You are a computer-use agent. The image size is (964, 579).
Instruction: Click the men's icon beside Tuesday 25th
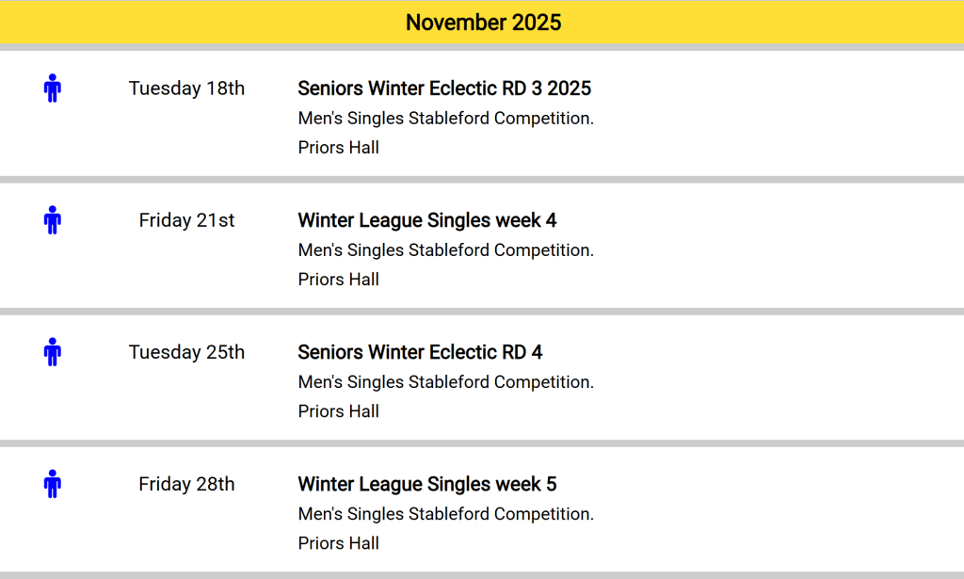coord(53,352)
